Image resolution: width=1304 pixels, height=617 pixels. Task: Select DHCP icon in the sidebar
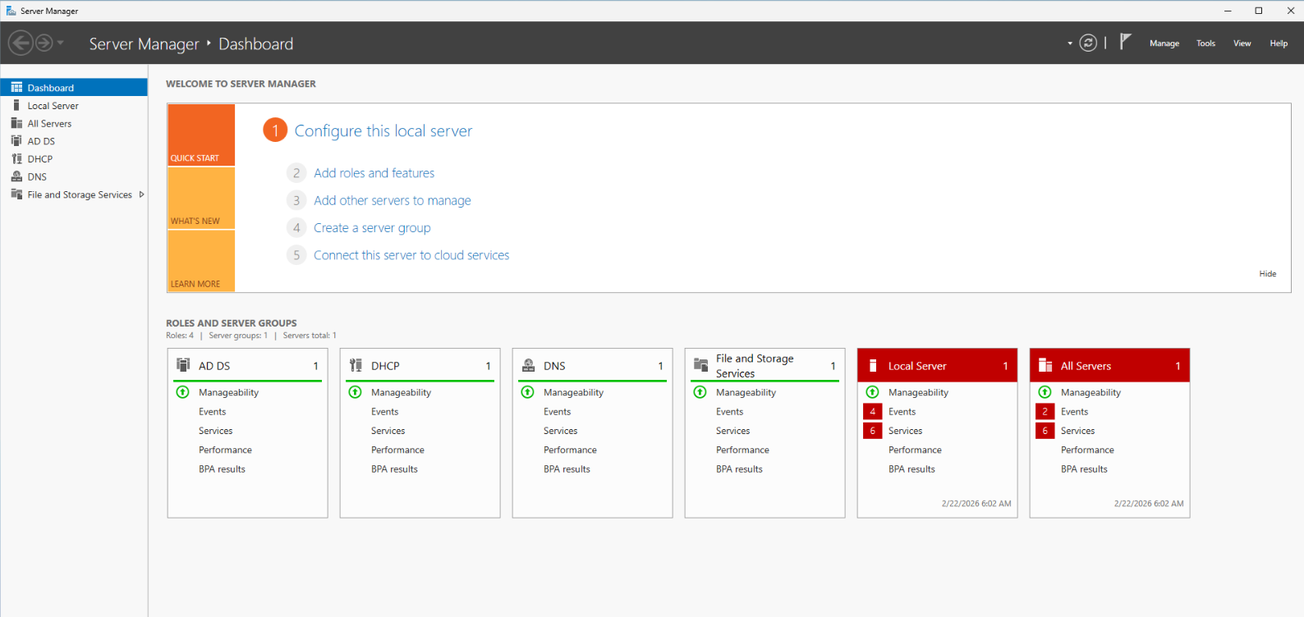[16, 159]
